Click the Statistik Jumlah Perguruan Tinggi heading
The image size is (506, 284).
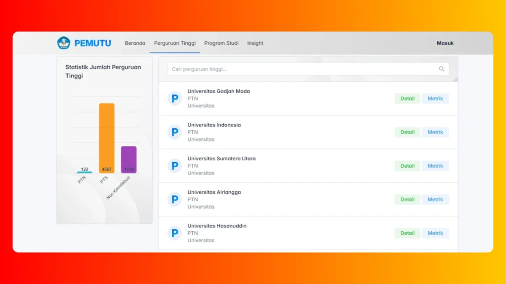[x=103, y=71]
